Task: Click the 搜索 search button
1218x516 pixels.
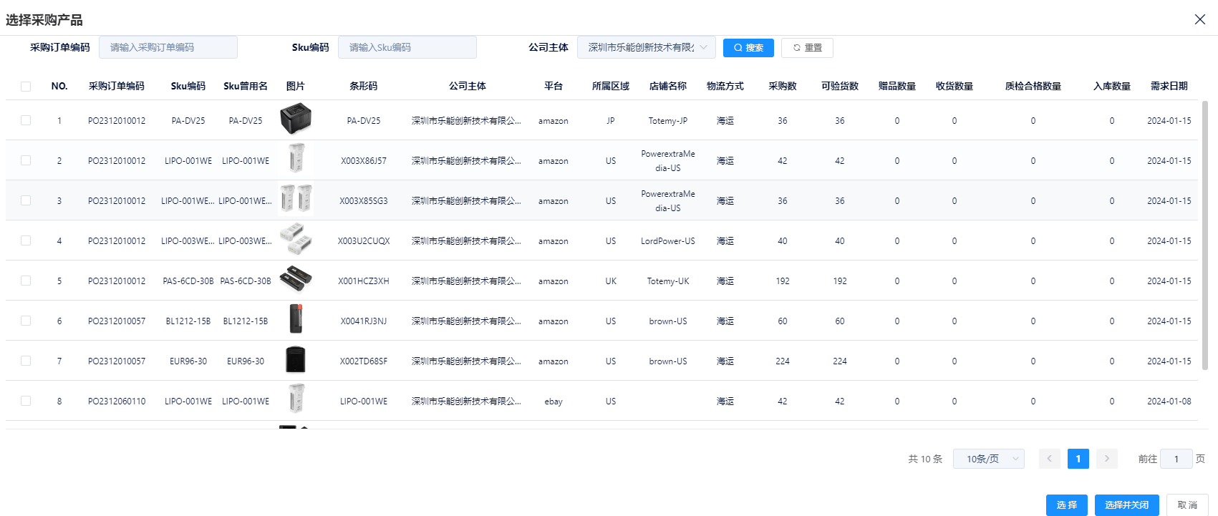Action: coord(748,48)
